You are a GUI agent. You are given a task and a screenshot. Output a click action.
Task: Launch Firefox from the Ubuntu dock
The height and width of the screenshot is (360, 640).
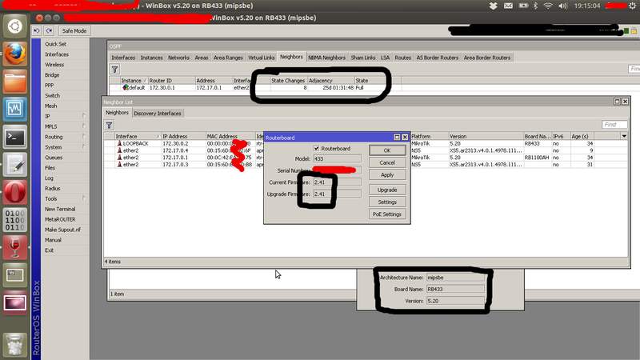15,54
